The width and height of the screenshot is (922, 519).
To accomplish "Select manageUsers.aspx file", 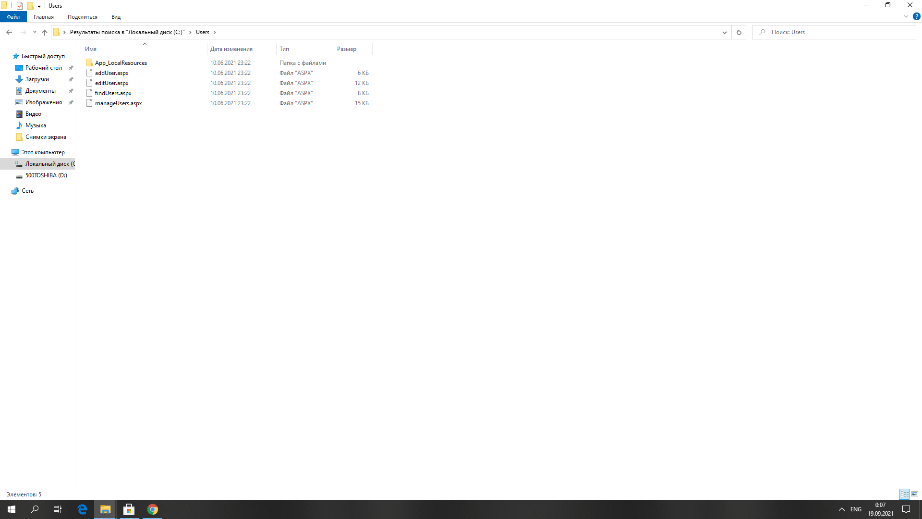I will coord(118,103).
